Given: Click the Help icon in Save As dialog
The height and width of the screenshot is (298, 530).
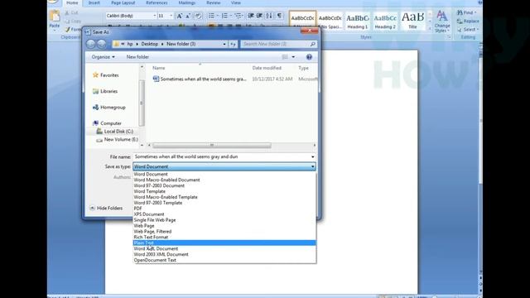Looking at the screenshot, I should click(x=309, y=57).
